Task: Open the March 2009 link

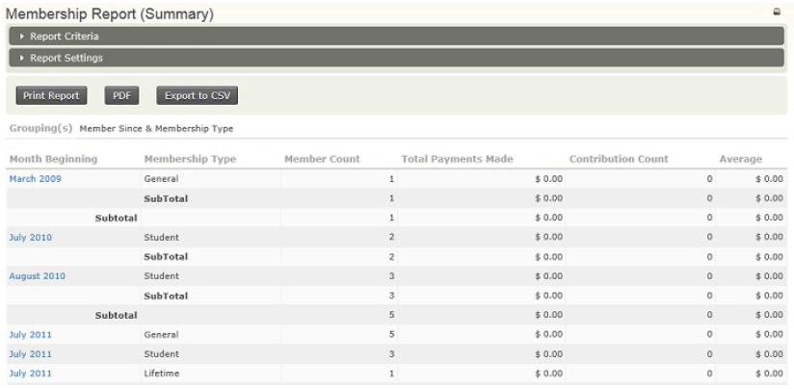Action: [34, 179]
